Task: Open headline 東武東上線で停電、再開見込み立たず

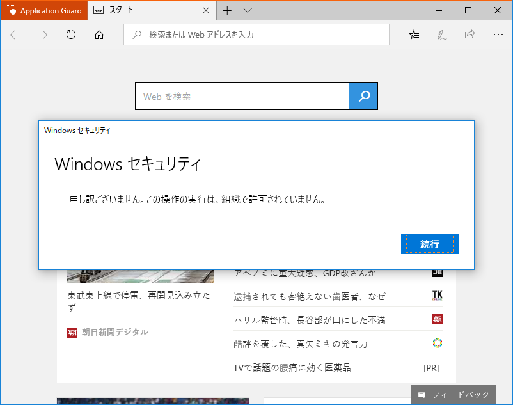Action: (139, 301)
